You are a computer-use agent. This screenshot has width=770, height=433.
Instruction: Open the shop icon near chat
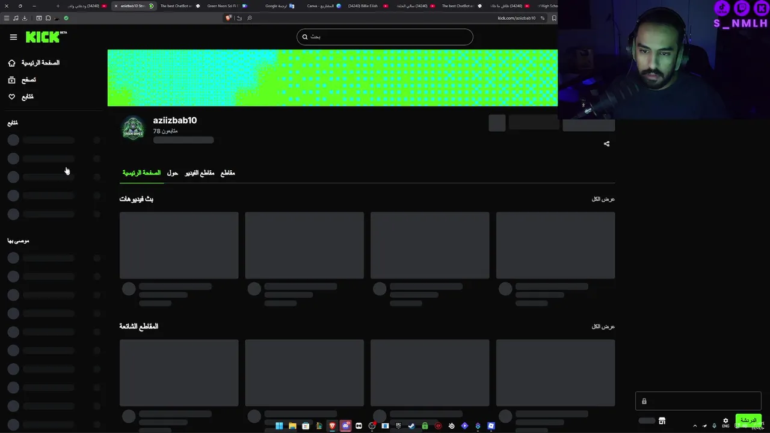(662, 420)
